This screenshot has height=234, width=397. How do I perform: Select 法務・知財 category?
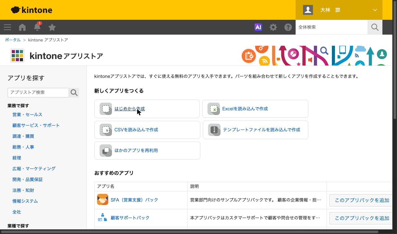pyautogui.click(x=23, y=190)
